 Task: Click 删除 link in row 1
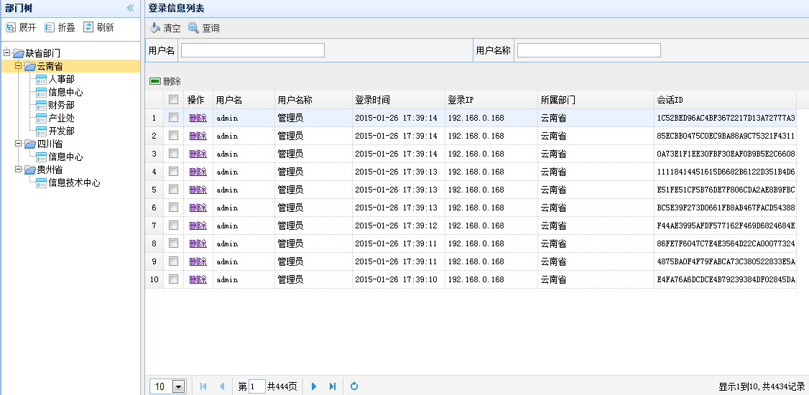click(x=198, y=118)
